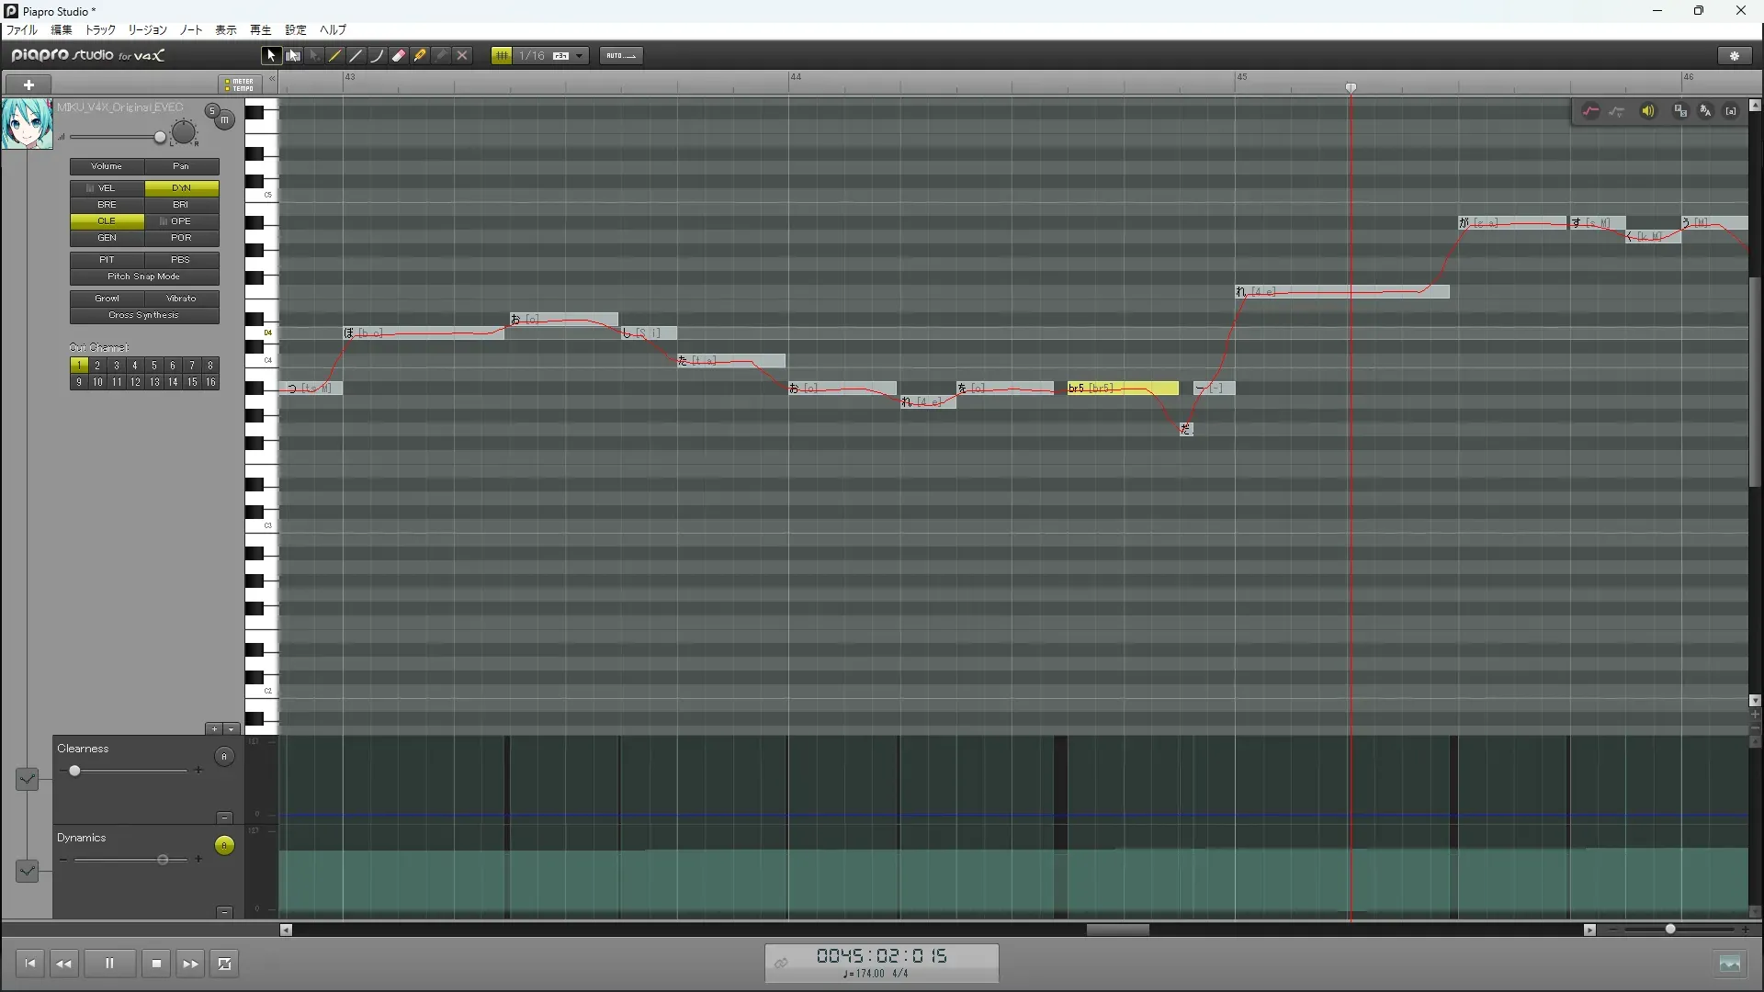Screen dimensions: 1764x992
Task: Open the 1/16 quantize dropdown
Action: (x=580, y=56)
